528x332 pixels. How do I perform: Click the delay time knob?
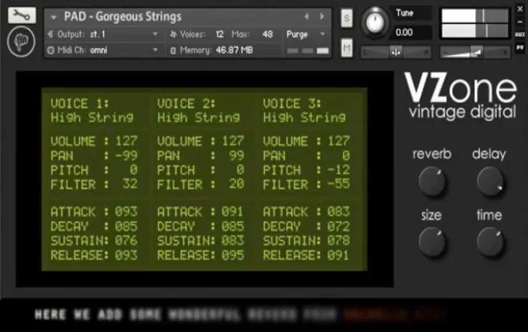490,242
